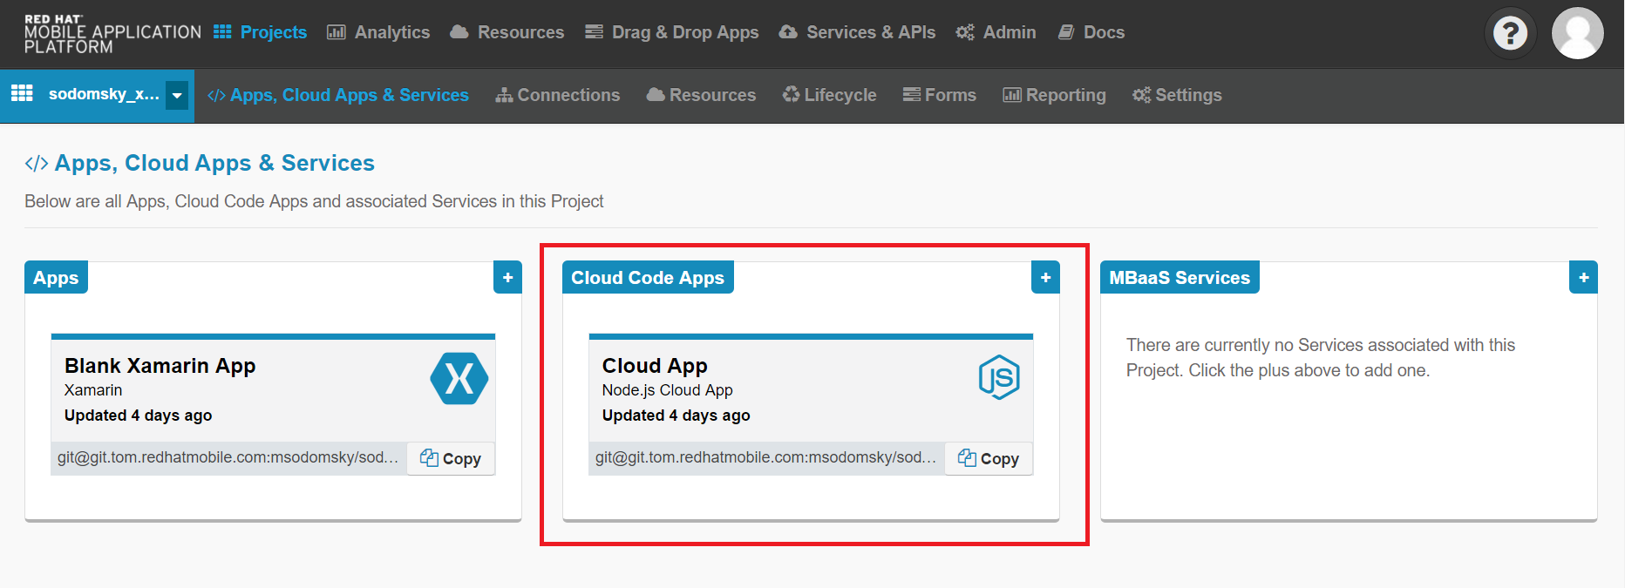Open the Blank Xamarin App title
This screenshot has height=588, width=1625.
coord(160,366)
